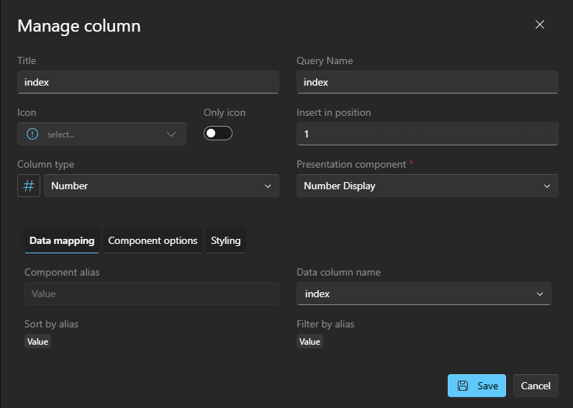Screen dimensions: 573x408
Task: Close the Manage column dialog with X
Action: (539, 24)
